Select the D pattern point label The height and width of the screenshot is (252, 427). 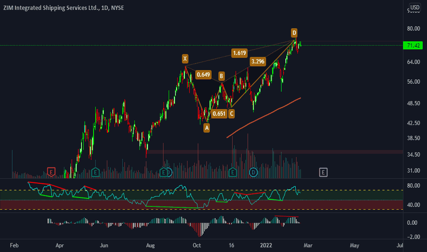(x=294, y=33)
